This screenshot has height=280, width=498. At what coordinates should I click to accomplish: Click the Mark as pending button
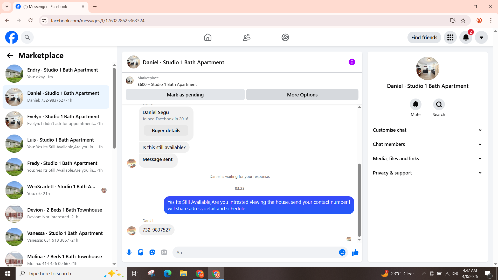coord(185,95)
